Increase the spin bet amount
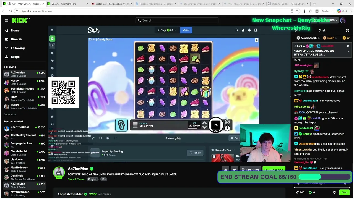The height and width of the screenshot is (199, 354). pos(205,123)
